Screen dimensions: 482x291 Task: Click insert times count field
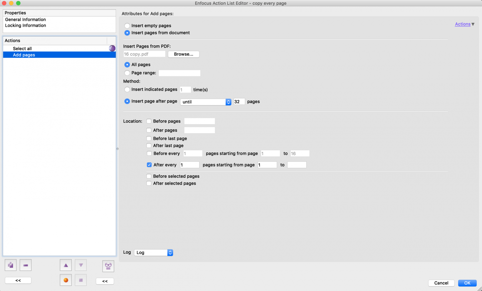[185, 90]
